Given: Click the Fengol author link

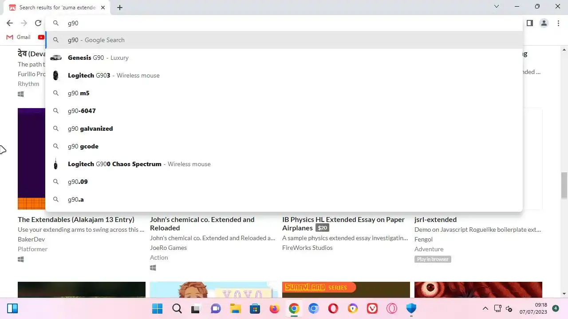Looking at the screenshot, I should point(423,239).
